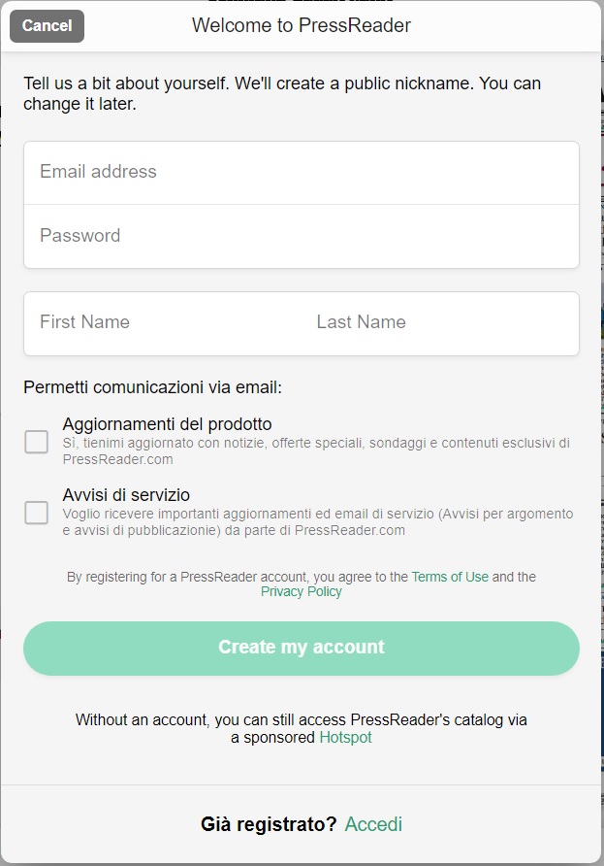
Task: Click the 'Già registrato?' text
Action: 269,824
